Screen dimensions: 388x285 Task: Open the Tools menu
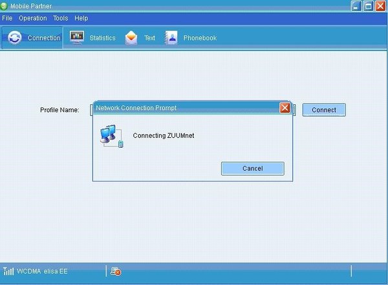click(60, 18)
